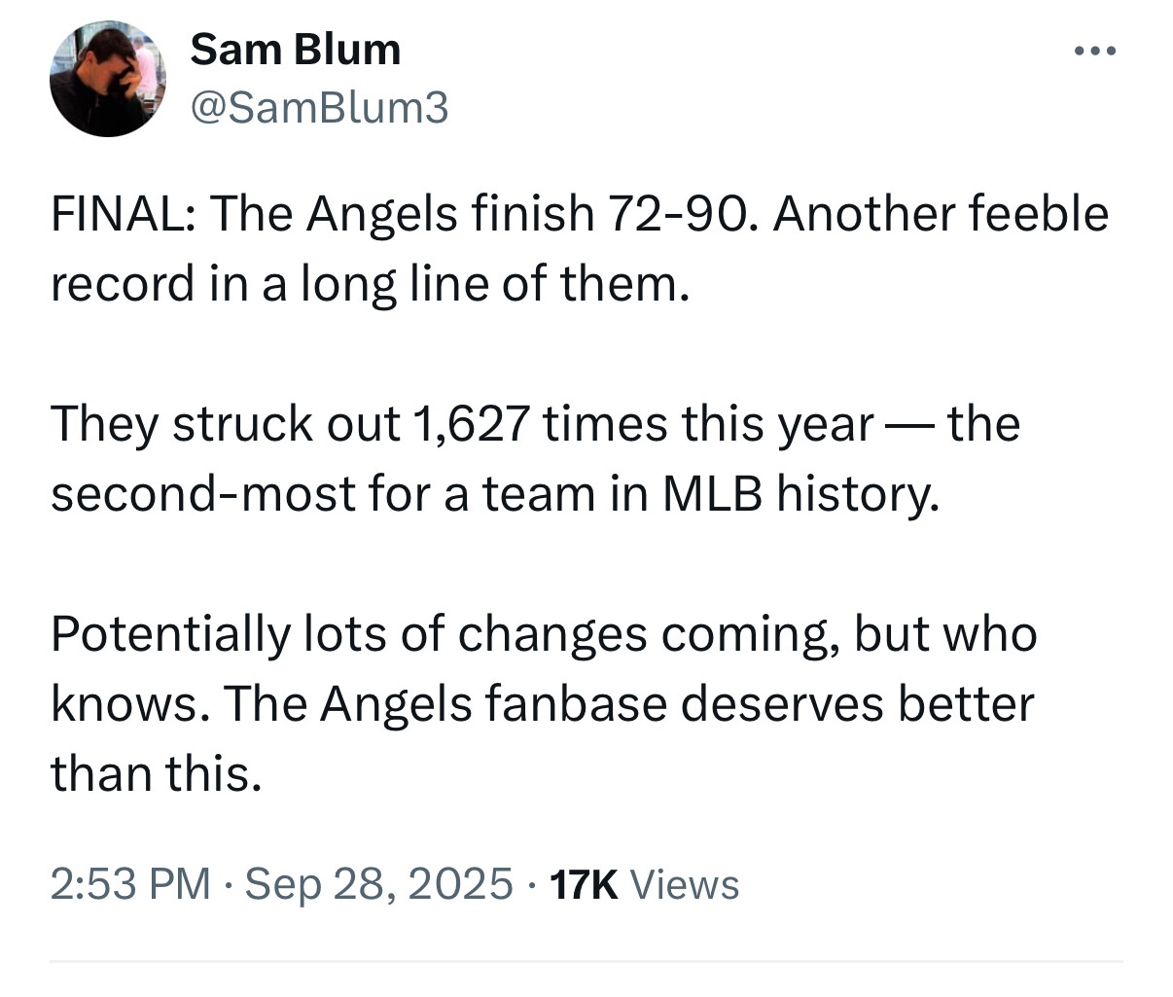Screen dimensions: 1173x997
Task: Click the 2:53 PM timestamp
Action: click(130, 884)
